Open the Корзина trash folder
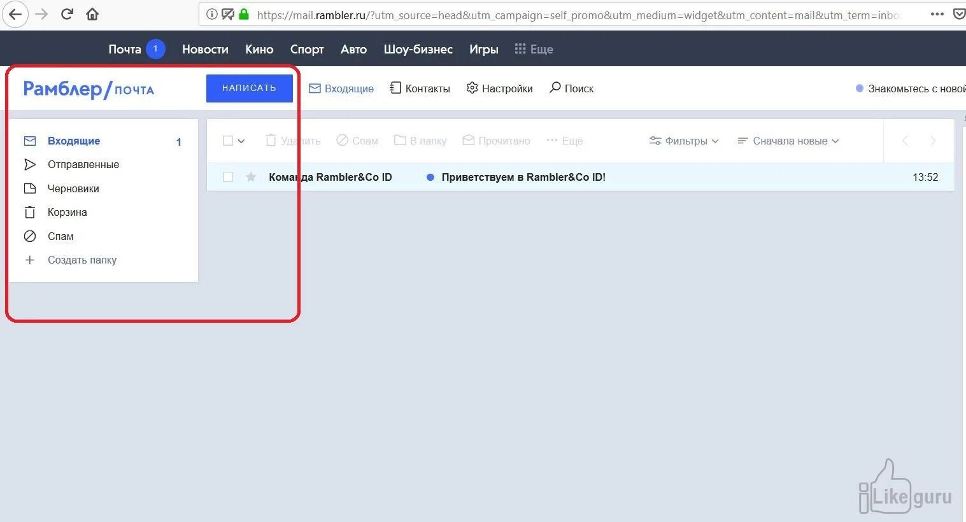Screen dimensions: 966x522 tap(67, 212)
